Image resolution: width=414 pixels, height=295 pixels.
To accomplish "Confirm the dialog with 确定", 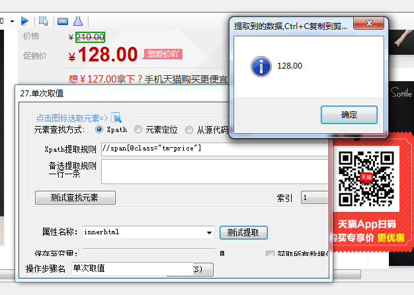I will (349, 115).
